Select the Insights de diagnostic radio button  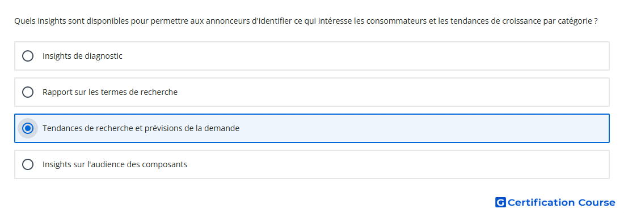tap(28, 56)
